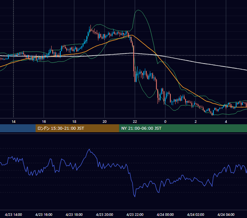Click the 4/23 22:00 date label
The width and height of the screenshot is (247, 218).
click(135, 214)
